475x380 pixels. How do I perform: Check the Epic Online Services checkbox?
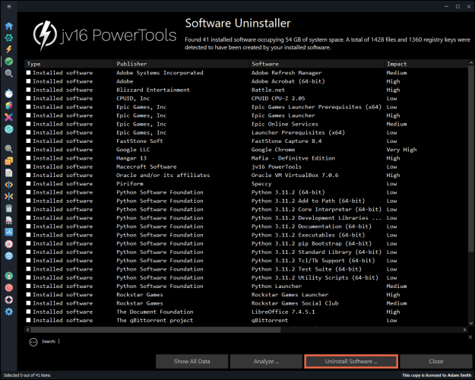(28, 124)
